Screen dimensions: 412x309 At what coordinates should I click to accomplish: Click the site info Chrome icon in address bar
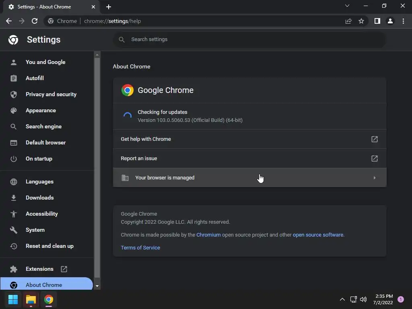pyautogui.click(x=51, y=21)
